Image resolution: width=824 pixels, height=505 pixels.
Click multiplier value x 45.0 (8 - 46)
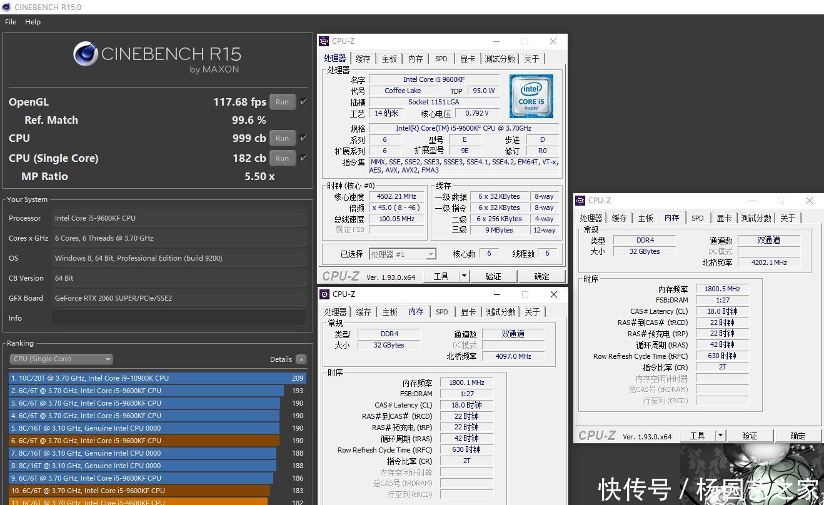(396, 207)
